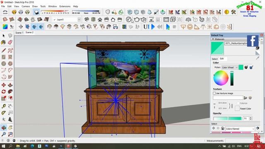Open the Color Wheel picker dropdown
This screenshot has height=149, width=265.
pyautogui.click(x=230, y=67)
